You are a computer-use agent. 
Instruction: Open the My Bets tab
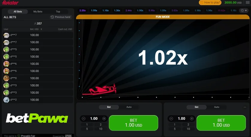click(38, 12)
